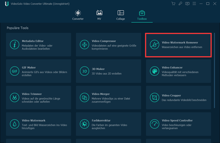Open Video Cropper title text
The image size is (220, 143).
[x=171, y=95]
